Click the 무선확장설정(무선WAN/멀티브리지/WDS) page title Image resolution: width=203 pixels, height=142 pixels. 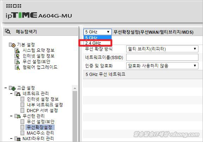[x=153, y=32]
